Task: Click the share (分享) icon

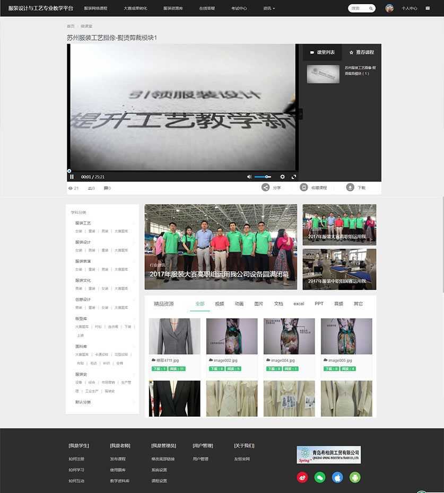Action: (266, 188)
